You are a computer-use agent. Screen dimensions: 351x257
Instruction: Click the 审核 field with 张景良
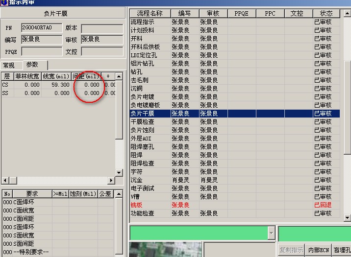pos(102,40)
